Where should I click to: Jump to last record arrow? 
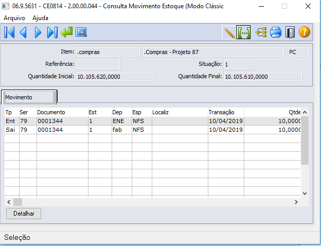[52, 32]
